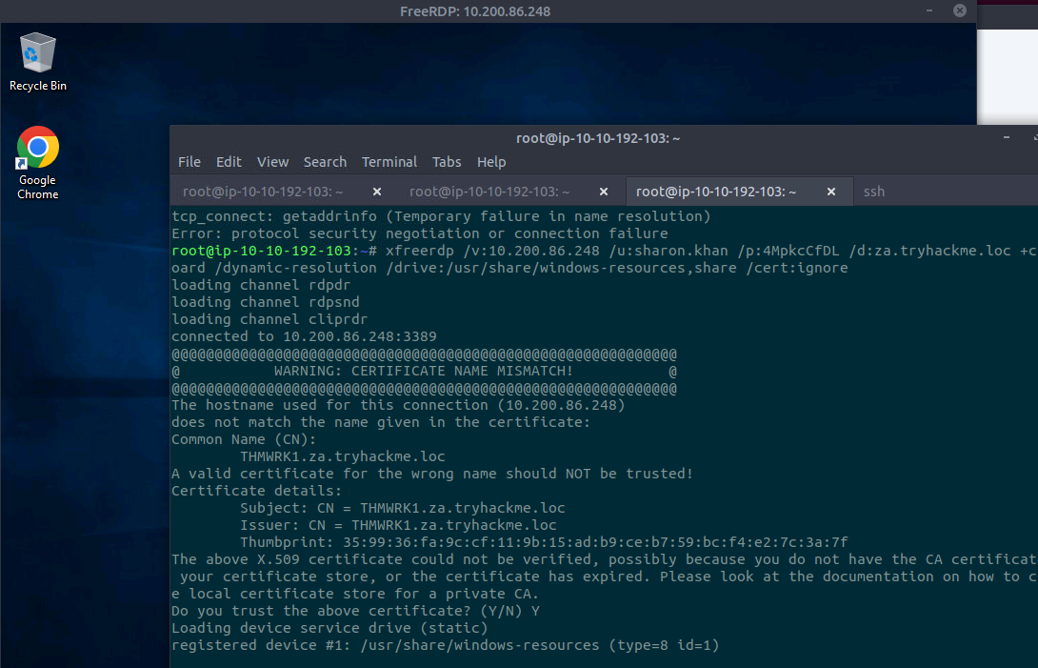Switch to the first root@ip-10-10-192-103 tab
Image resolution: width=1038 pixels, height=668 pixels.
(263, 192)
